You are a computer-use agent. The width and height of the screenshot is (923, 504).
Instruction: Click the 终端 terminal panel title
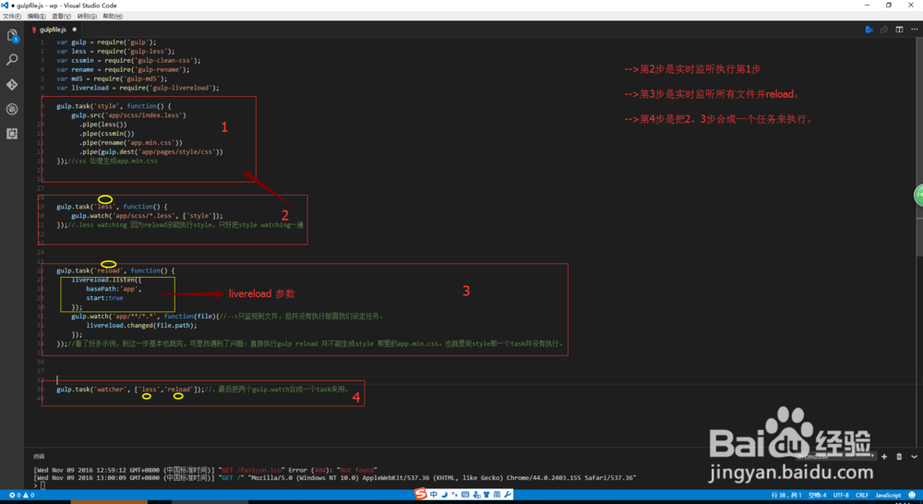coord(39,456)
